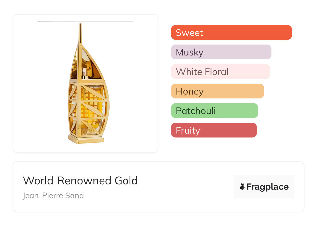Open the World Renowned Gold title
Viewport: 317px width, 225px height.
click(x=80, y=180)
